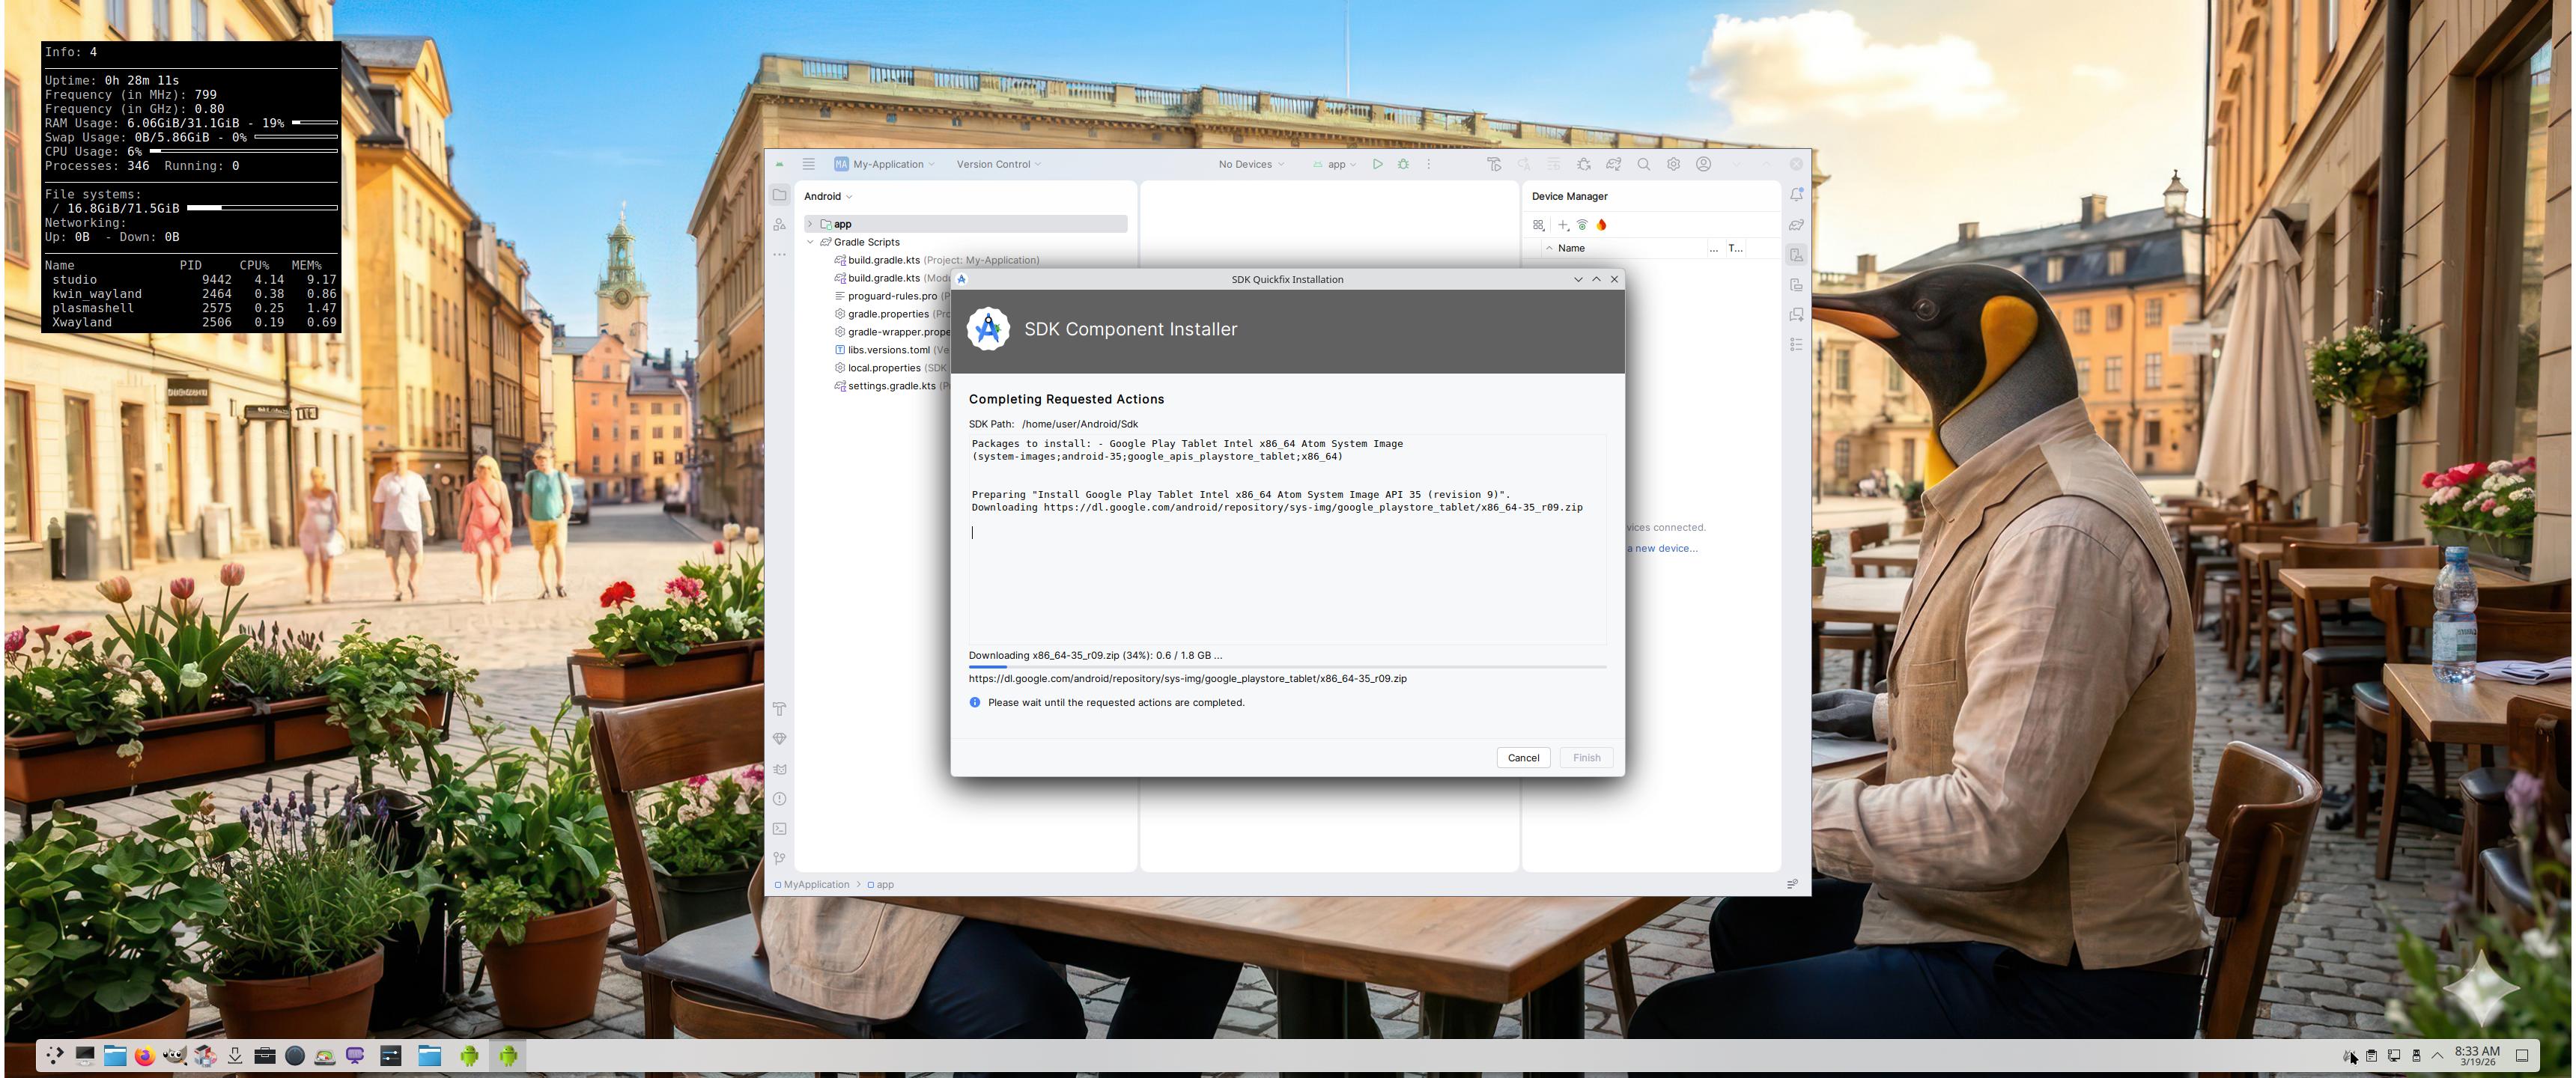The width and height of the screenshot is (2576, 1078).
Task: Open IDE settings gear icon
Action: click(x=1673, y=164)
